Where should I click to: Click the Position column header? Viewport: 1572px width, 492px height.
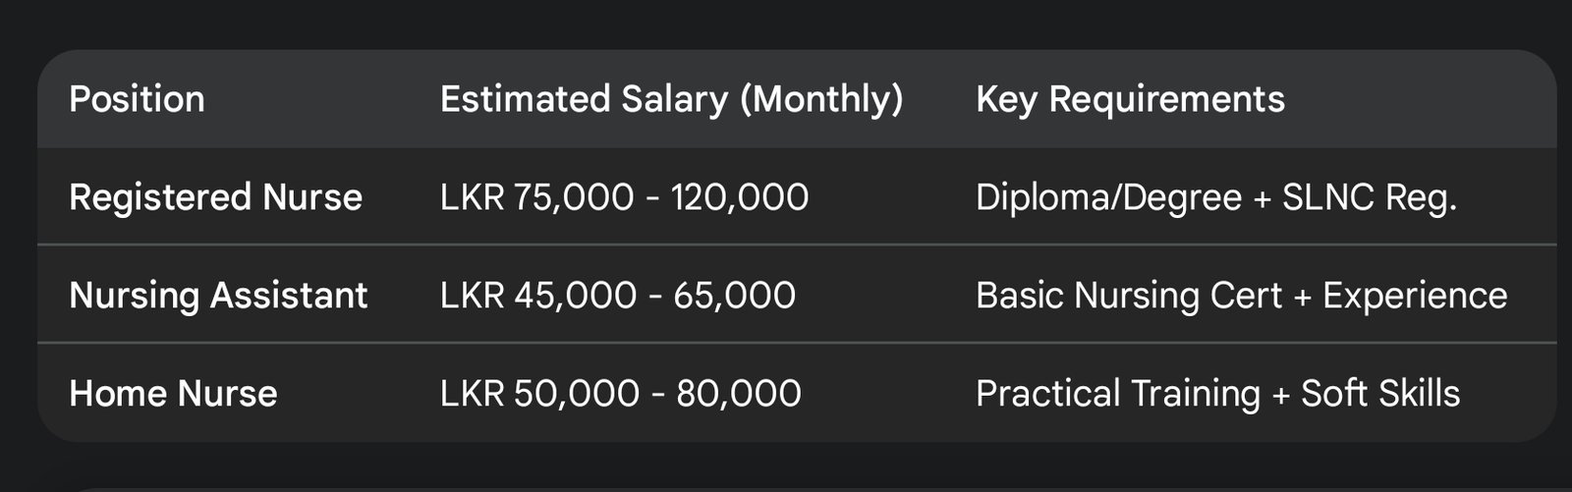[137, 99]
